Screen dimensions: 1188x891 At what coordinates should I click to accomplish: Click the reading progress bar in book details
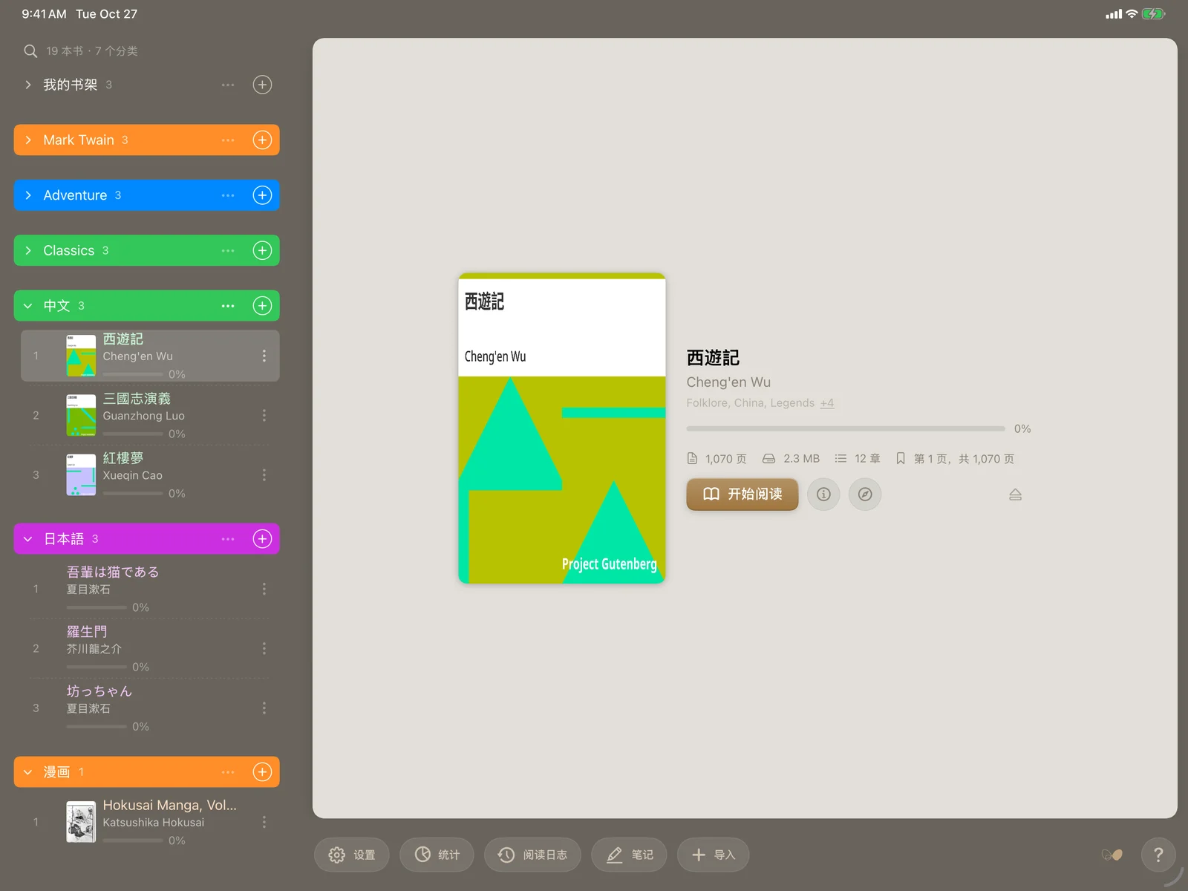[x=846, y=428]
